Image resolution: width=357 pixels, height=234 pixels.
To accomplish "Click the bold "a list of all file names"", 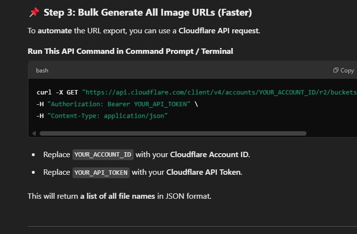I will (118, 196).
